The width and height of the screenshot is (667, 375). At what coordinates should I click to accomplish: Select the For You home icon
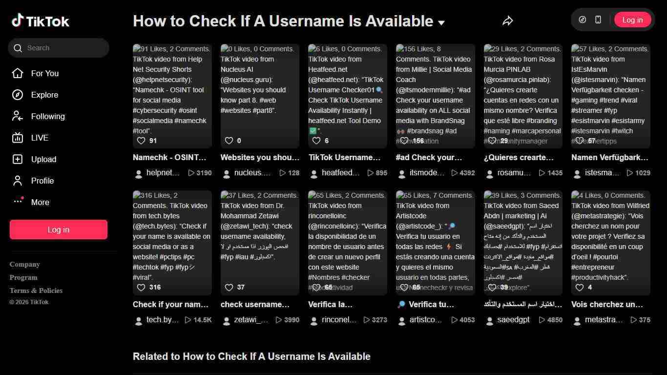point(18,73)
